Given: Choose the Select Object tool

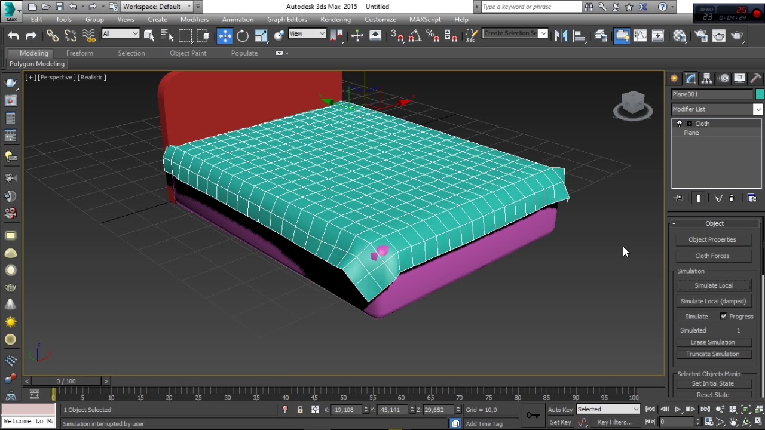Looking at the screenshot, I should [149, 36].
